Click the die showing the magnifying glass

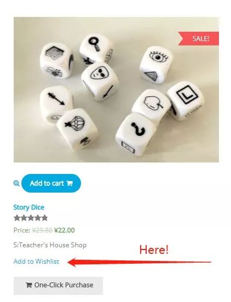[96, 49]
